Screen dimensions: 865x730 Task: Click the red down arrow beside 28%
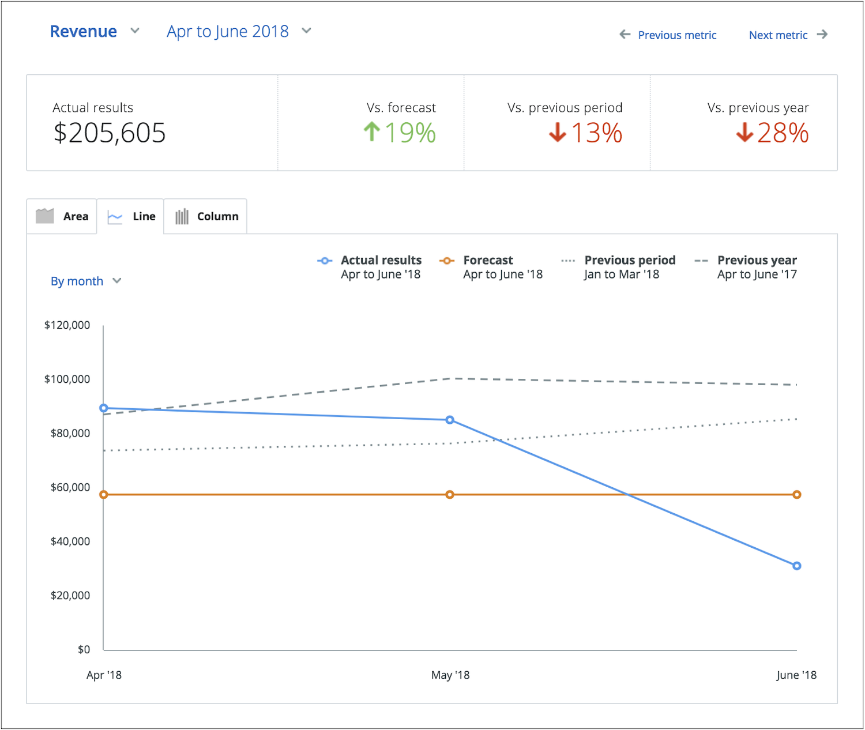[x=744, y=133]
